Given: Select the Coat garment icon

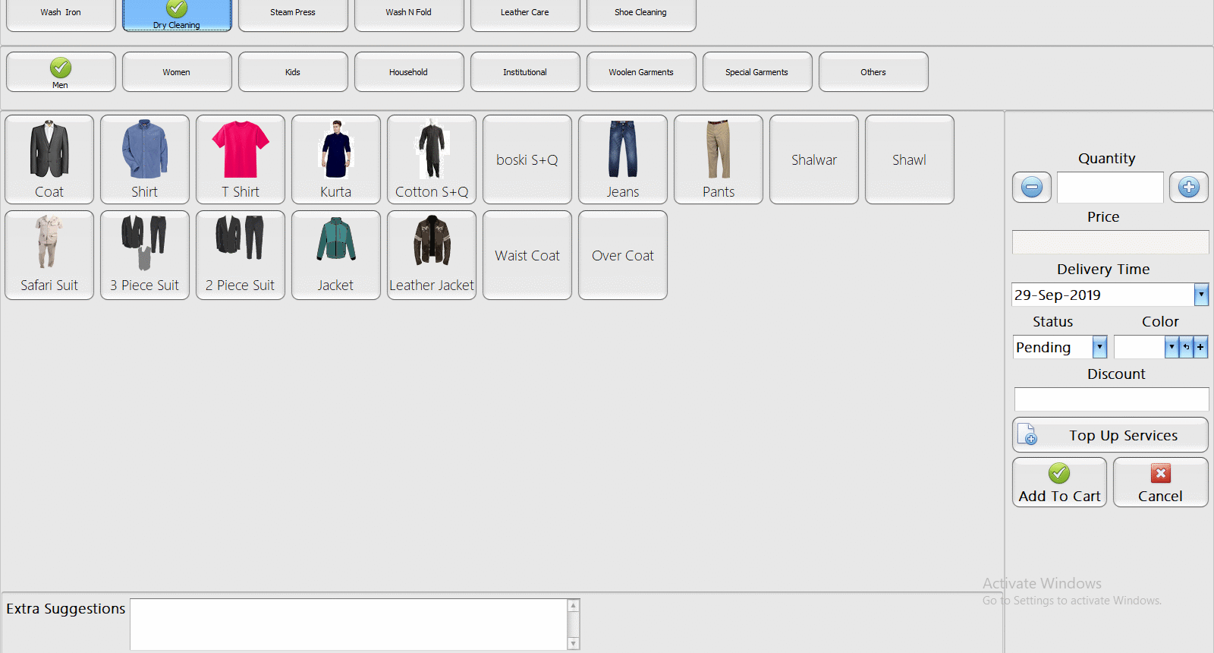Looking at the screenshot, I should click(49, 159).
